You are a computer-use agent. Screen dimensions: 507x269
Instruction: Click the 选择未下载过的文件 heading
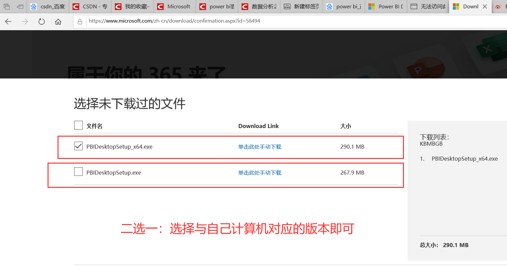point(130,104)
